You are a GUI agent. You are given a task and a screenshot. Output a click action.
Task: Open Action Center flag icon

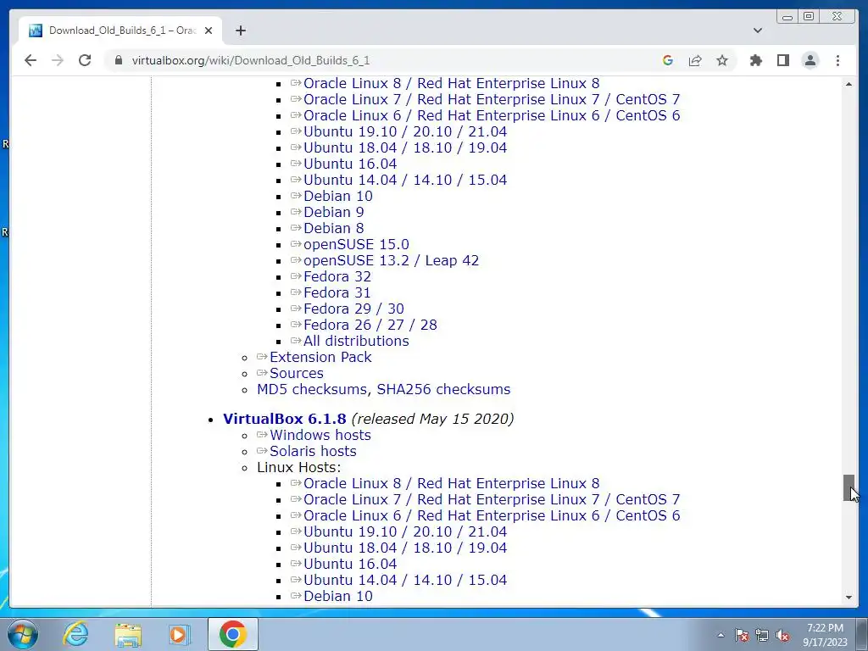[742, 635]
